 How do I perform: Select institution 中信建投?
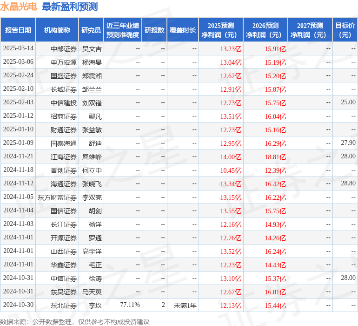(64, 103)
